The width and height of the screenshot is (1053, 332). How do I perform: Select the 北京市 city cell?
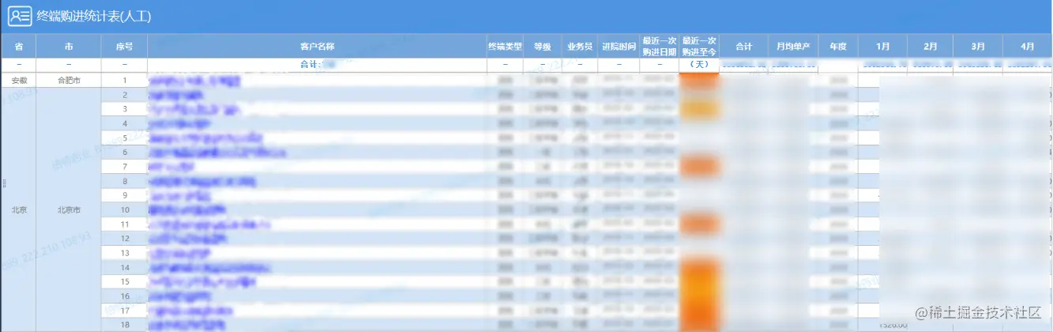pyautogui.click(x=69, y=210)
